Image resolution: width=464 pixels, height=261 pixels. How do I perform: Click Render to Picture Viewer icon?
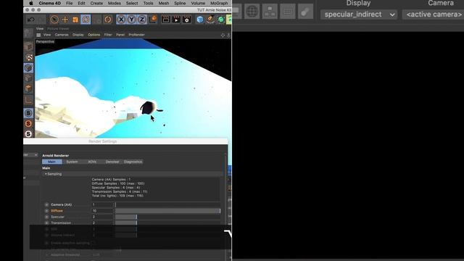tap(176, 20)
